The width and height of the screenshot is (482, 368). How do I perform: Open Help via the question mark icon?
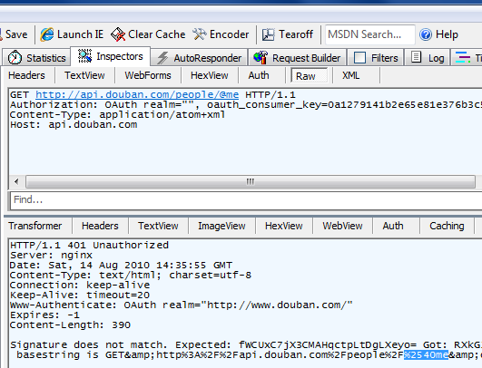click(426, 34)
